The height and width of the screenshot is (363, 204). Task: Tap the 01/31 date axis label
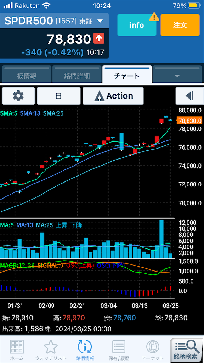click(x=15, y=306)
